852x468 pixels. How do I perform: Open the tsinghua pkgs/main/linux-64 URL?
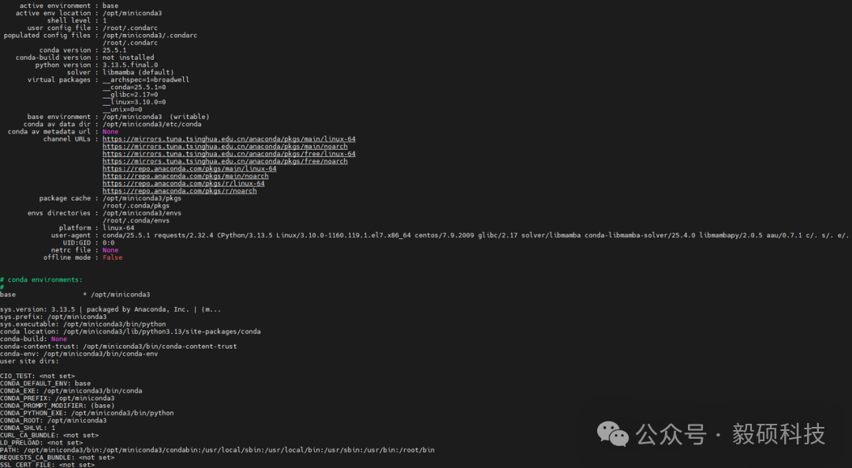pos(229,139)
